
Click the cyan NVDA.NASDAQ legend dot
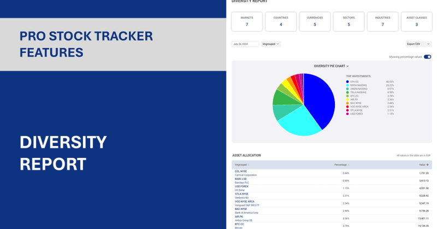347,85
